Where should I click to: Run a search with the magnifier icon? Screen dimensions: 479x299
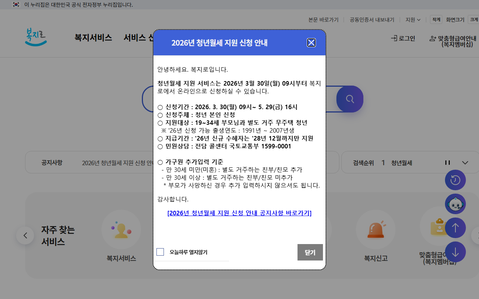349,99
